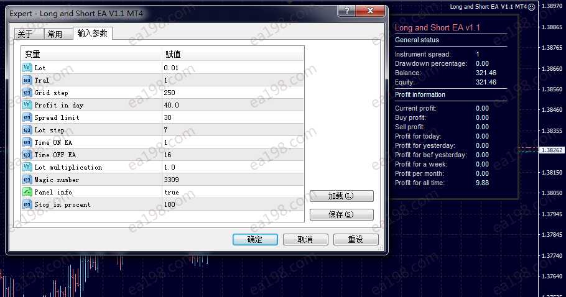Edit the Time ON EA value
Viewport: 566px width, 297px height.
pyautogui.click(x=233, y=142)
